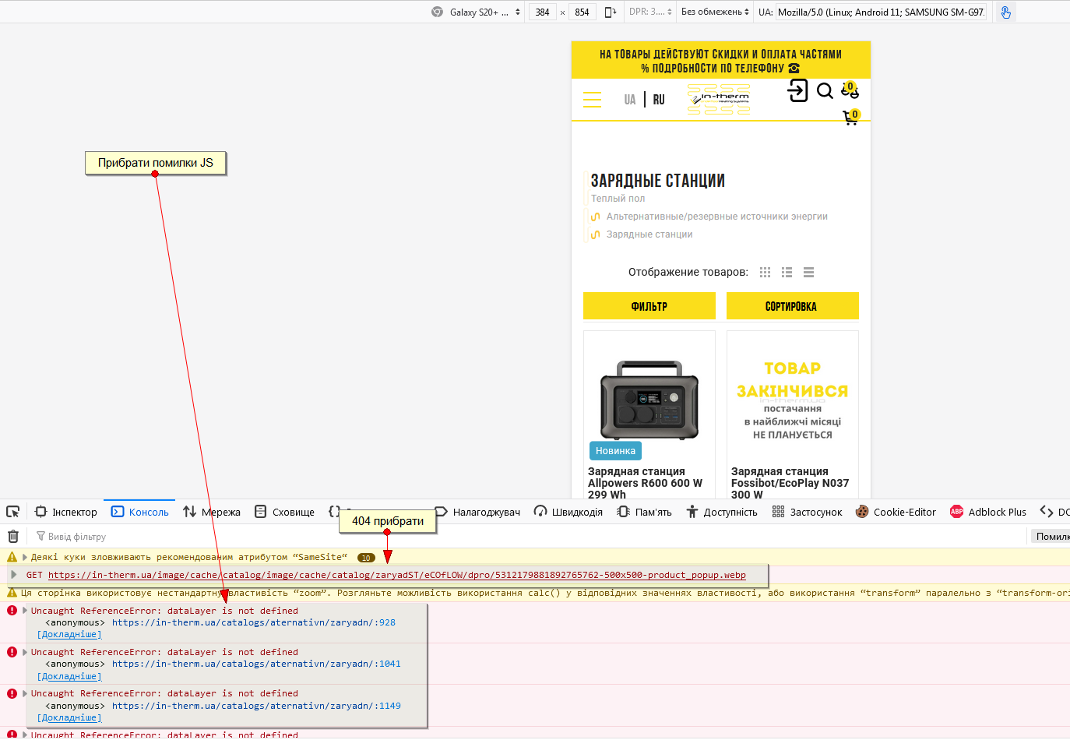Open the shopping cart icon
Viewport: 1070px width, 740px height.
point(850,118)
